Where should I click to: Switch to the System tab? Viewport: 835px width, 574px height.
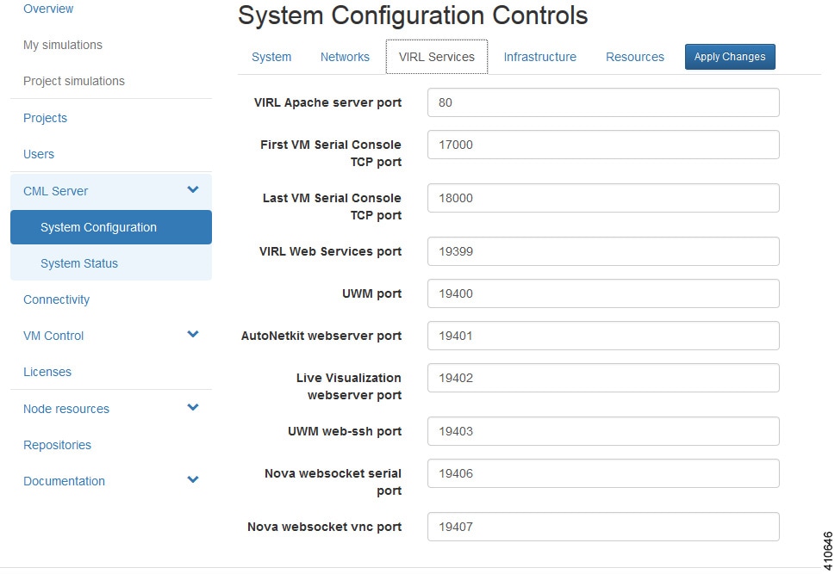click(271, 57)
